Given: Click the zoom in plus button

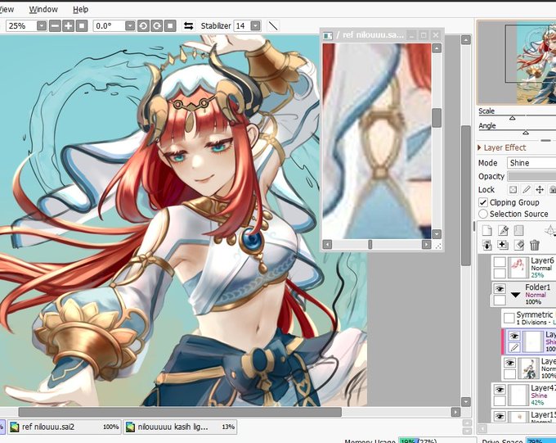Looking at the screenshot, I should click(x=68, y=26).
